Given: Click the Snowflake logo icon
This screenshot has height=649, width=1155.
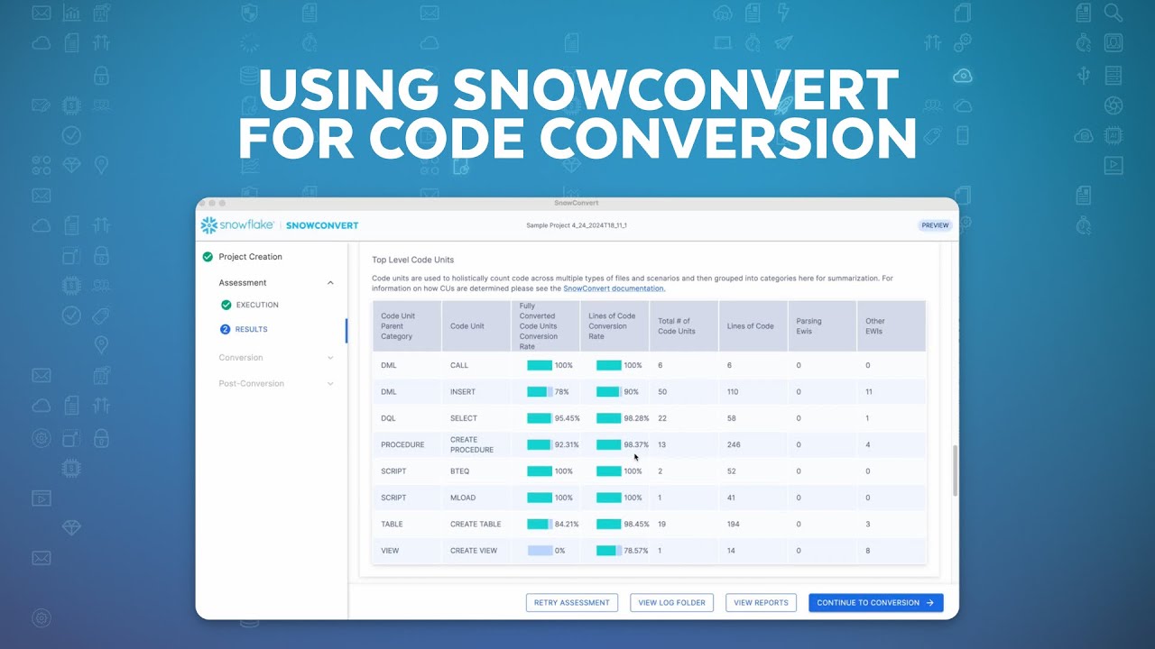Looking at the screenshot, I should (x=208, y=225).
